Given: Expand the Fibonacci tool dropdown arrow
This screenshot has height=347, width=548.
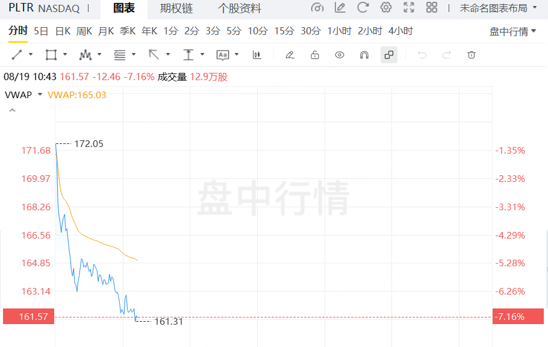Looking at the screenshot, I should click(x=134, y=54).
